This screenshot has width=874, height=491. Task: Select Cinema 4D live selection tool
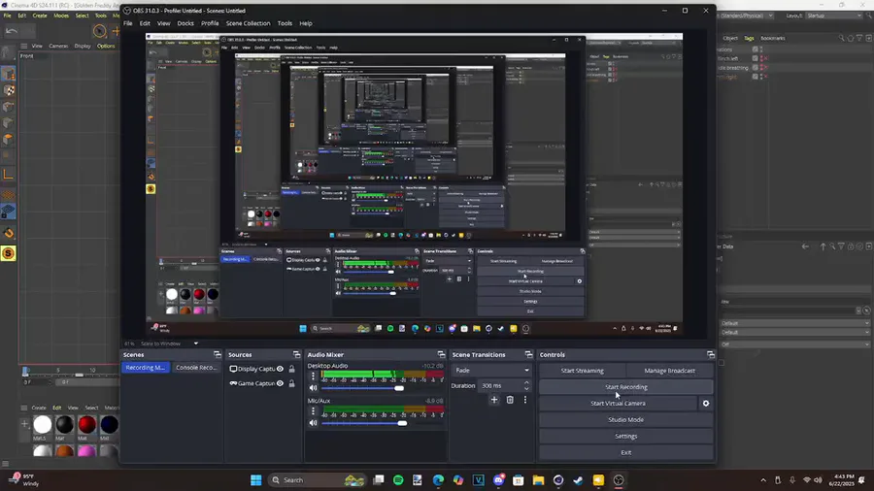pos(99,31)
